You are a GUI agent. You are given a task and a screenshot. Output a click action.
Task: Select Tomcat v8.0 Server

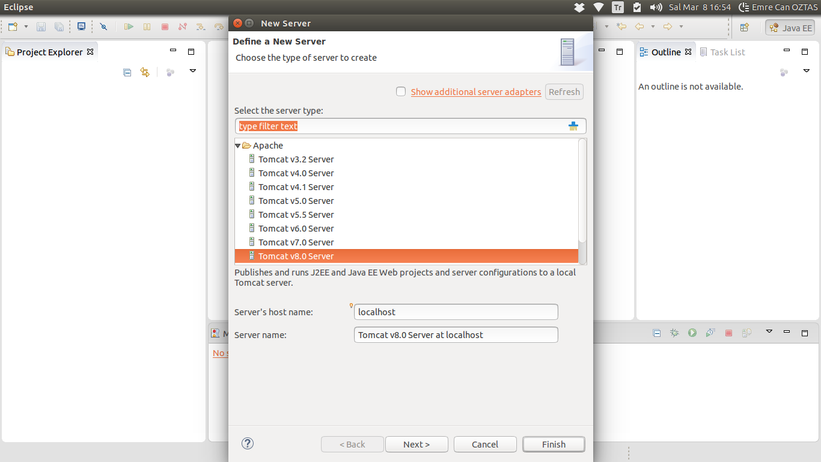(x=406, y=256)
